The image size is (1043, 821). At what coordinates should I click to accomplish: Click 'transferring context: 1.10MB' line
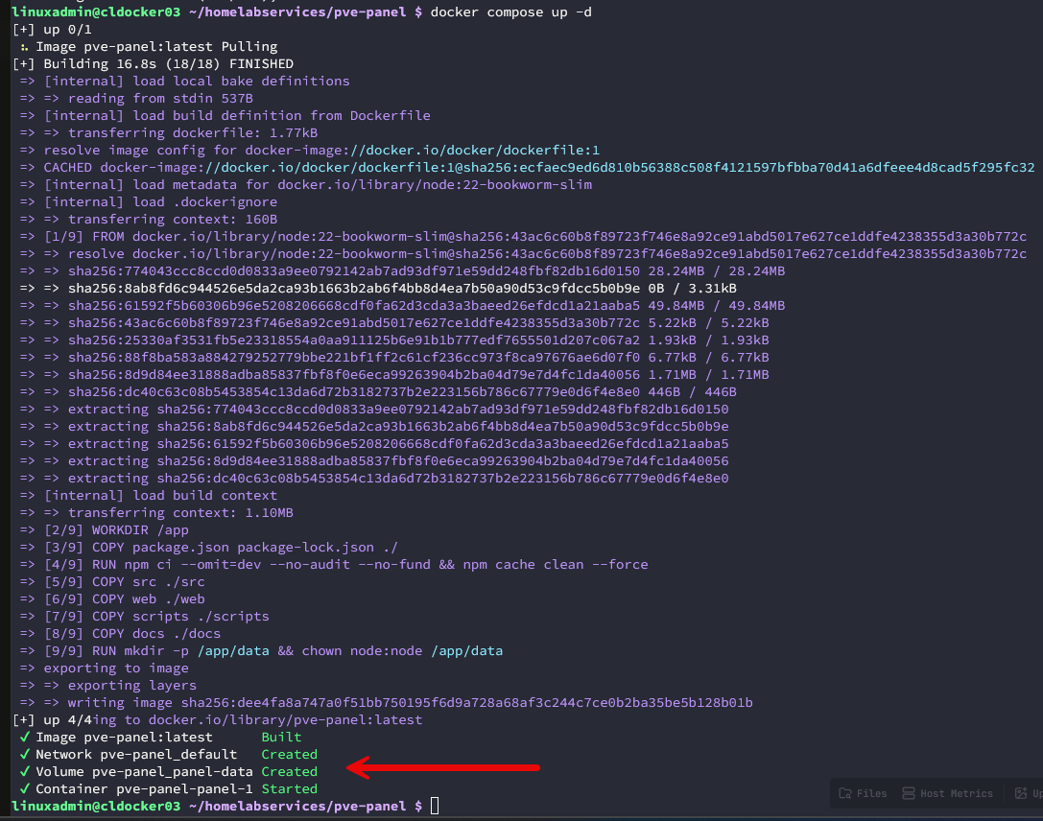156,513
